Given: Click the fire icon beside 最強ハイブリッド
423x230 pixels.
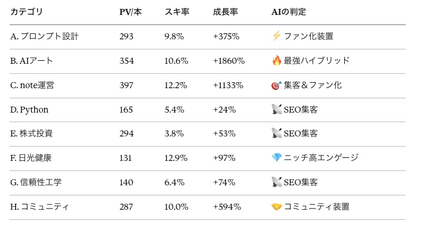Looking at the screenshot, I should pyautogui.click(x=276, y=61).
